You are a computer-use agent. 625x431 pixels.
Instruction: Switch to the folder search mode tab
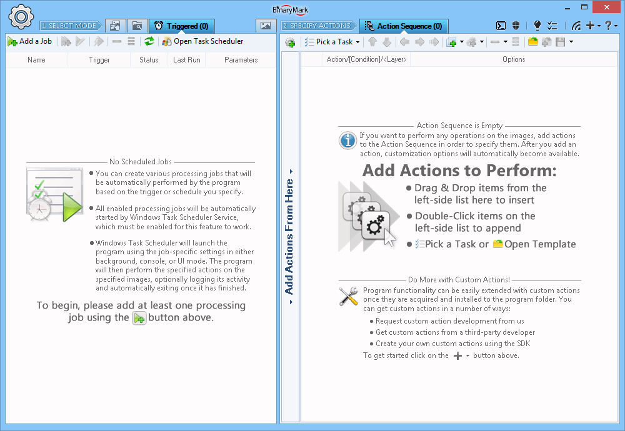point(137,26)
